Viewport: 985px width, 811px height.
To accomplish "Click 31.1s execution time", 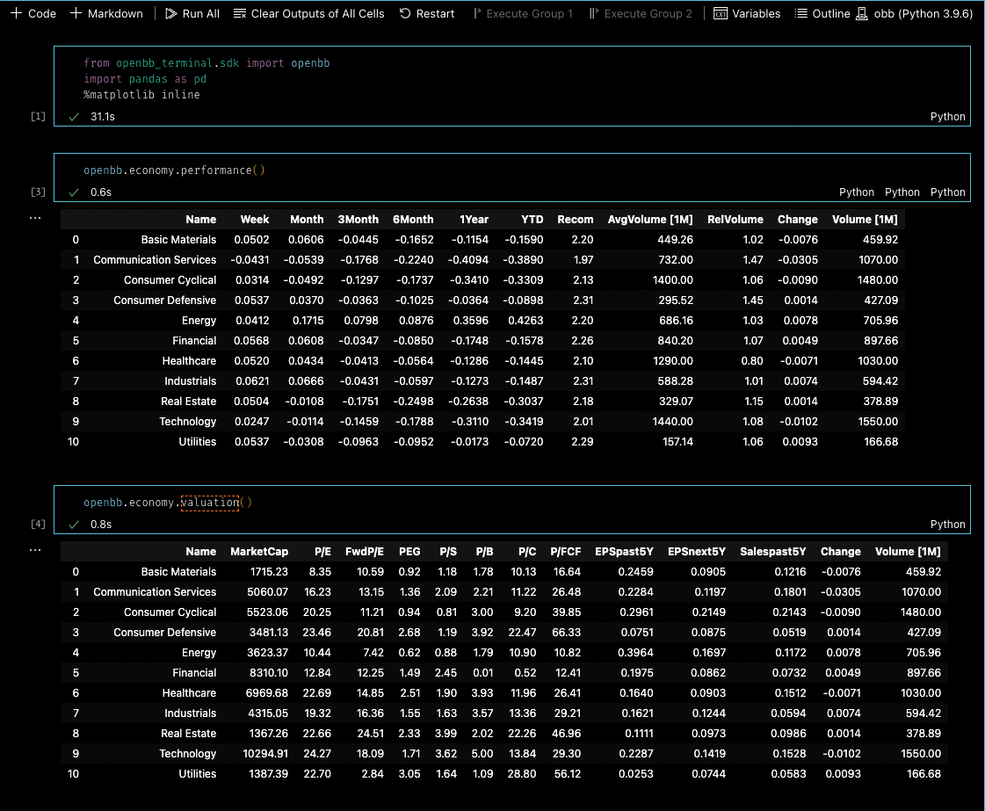I will (x=103, y=116).
